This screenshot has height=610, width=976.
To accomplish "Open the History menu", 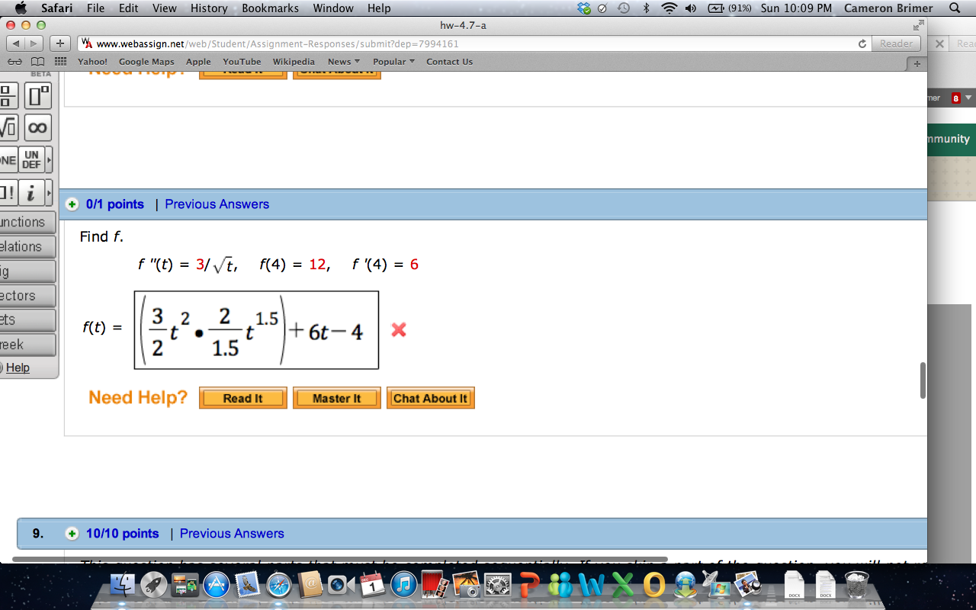I will coord(208,8).
